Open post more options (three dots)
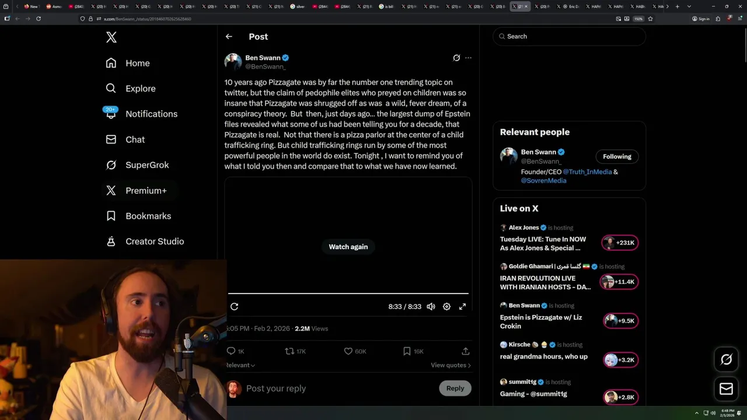This screenshot has width=747, height=420. coord(468,58)
